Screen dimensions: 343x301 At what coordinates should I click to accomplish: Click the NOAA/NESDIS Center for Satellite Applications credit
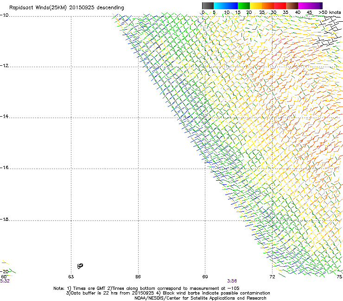point(200,298)
